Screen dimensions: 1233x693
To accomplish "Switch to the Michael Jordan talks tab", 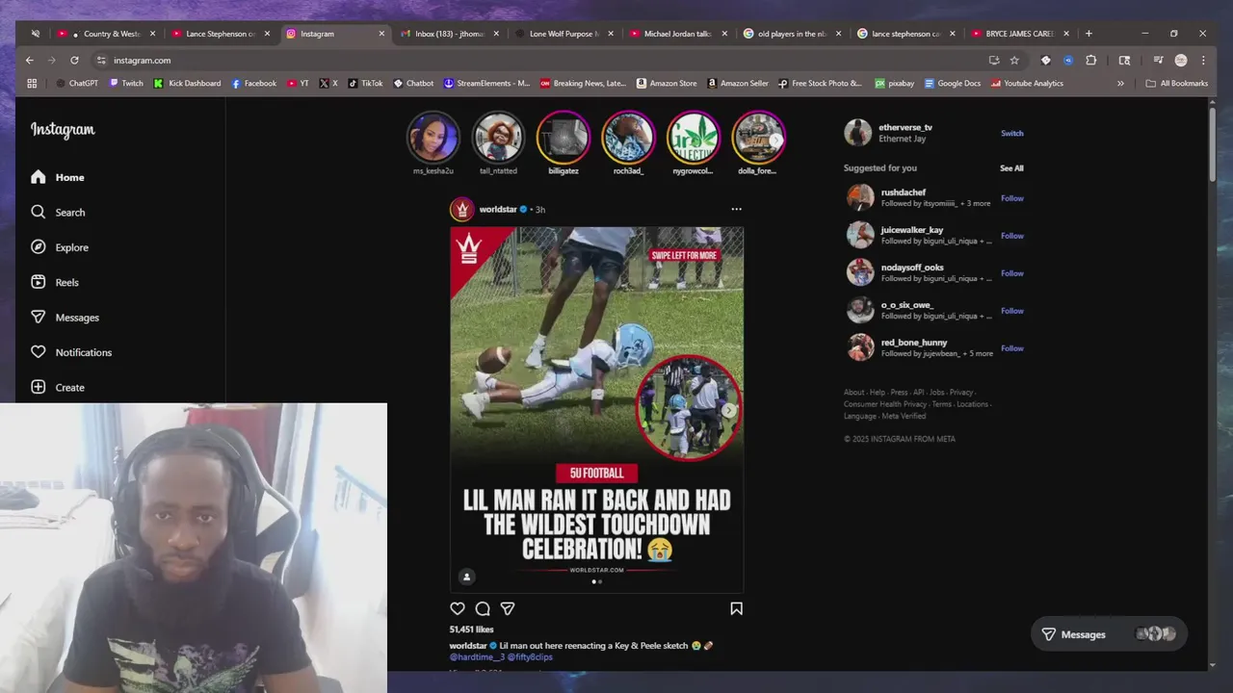I will coord(678,34).
